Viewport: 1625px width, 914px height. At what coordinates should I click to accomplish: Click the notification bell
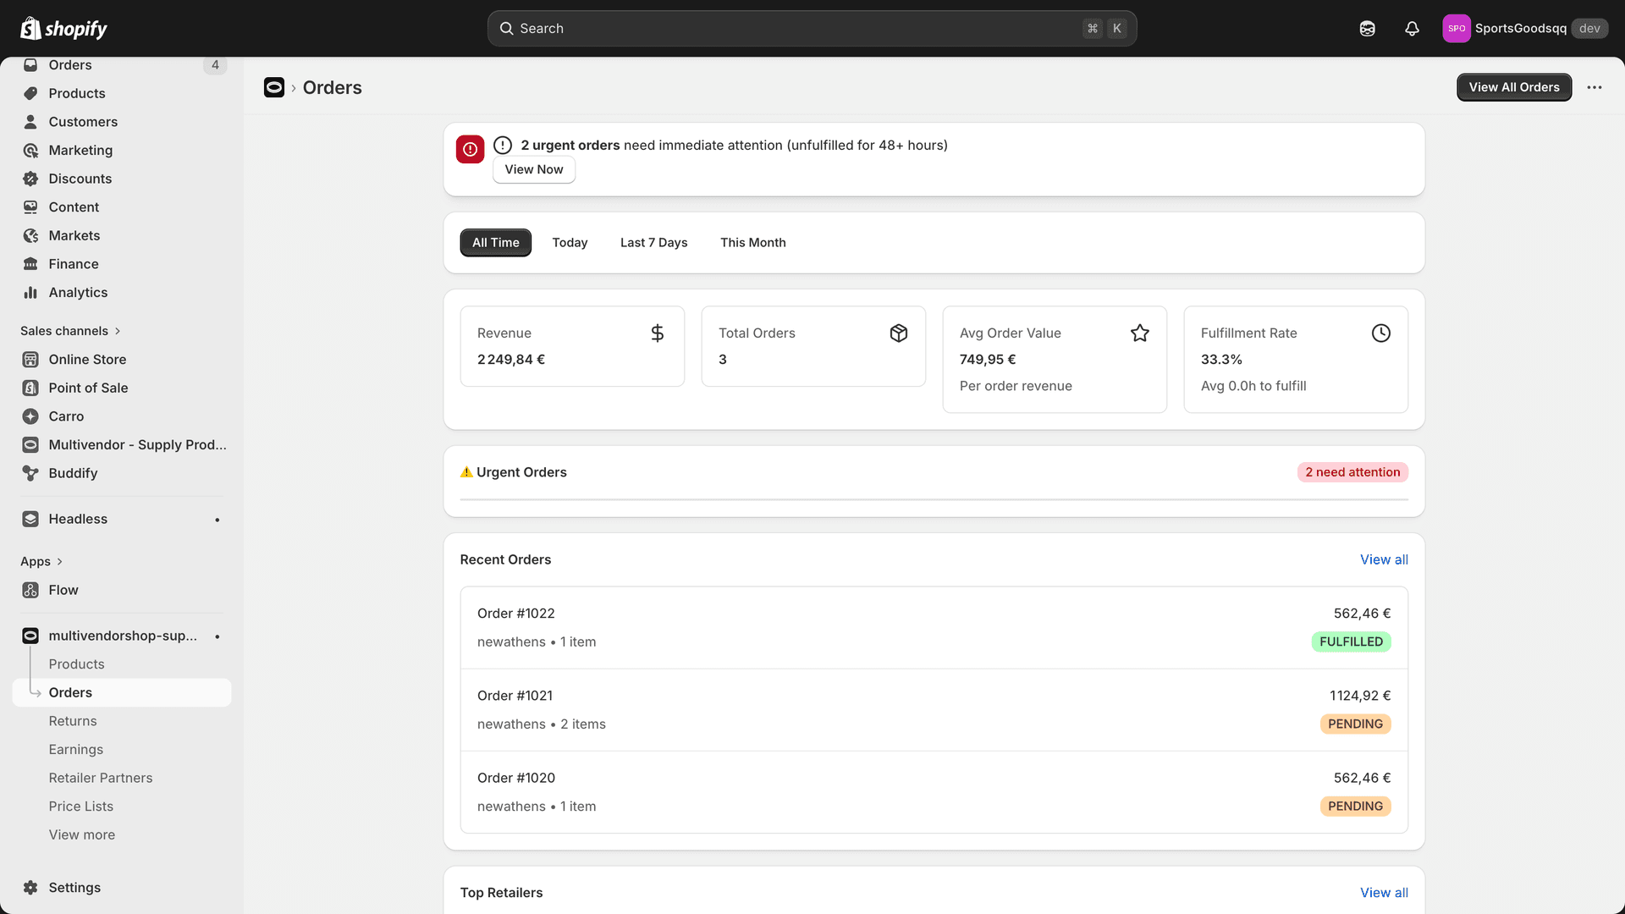click(1412, 28)
